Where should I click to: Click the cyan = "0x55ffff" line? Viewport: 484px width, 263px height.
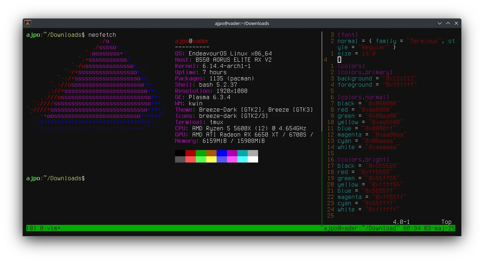[367, 203]
